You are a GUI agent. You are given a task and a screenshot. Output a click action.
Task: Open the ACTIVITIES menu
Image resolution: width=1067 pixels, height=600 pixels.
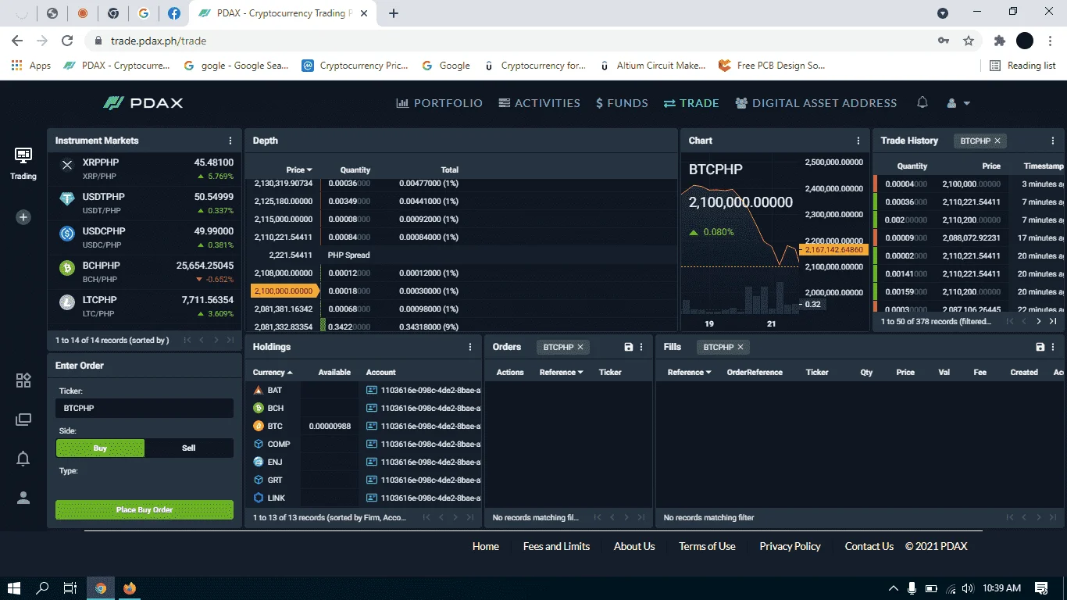[x=540, y=102]
